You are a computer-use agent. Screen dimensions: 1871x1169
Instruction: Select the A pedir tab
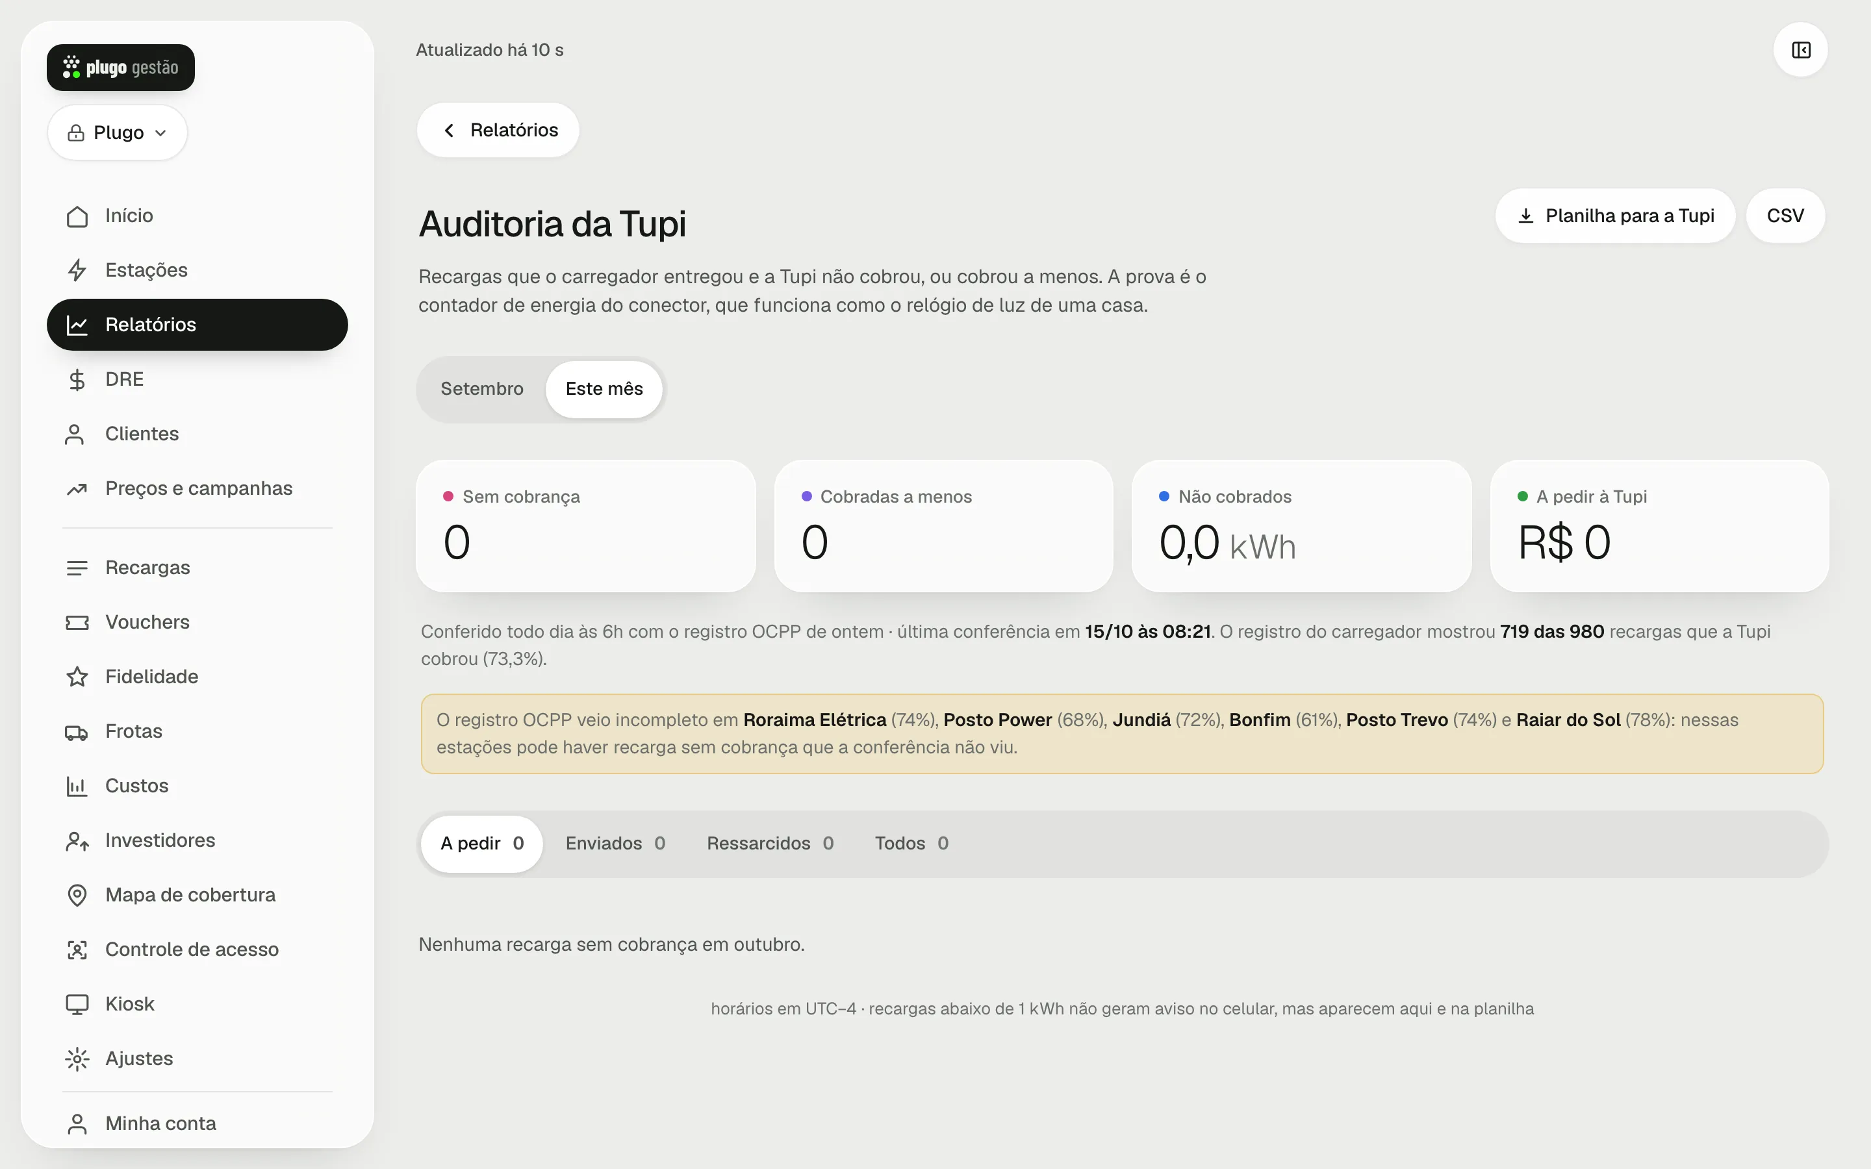[x=481, y=844]
